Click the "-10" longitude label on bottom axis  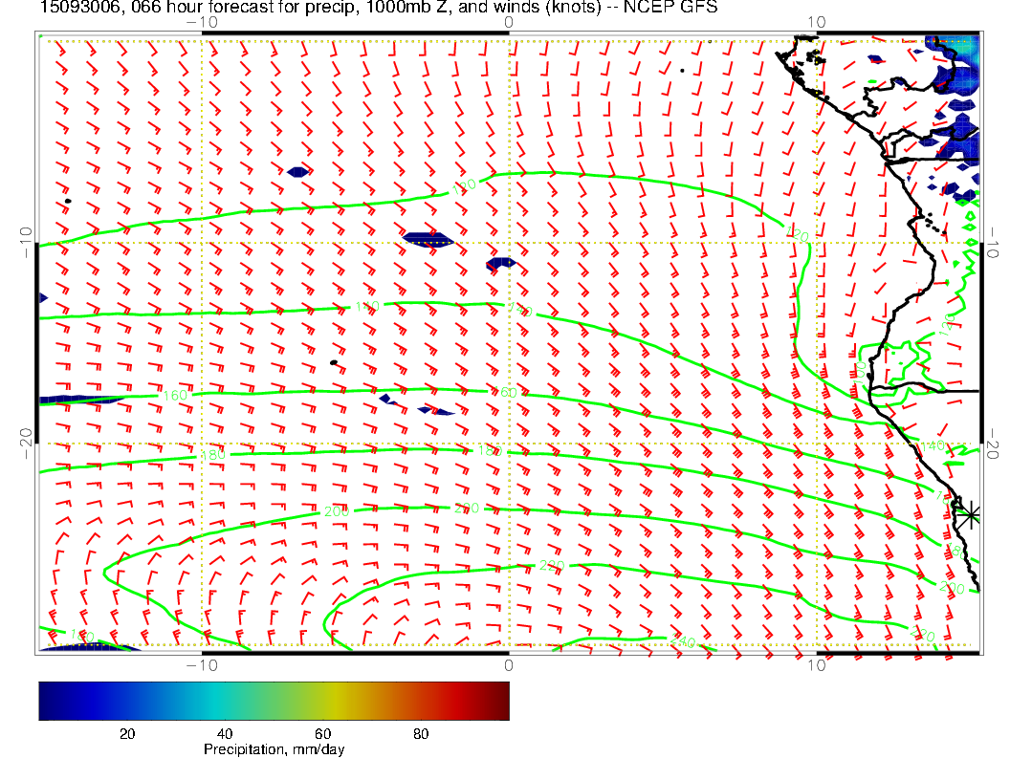point(202,665)
